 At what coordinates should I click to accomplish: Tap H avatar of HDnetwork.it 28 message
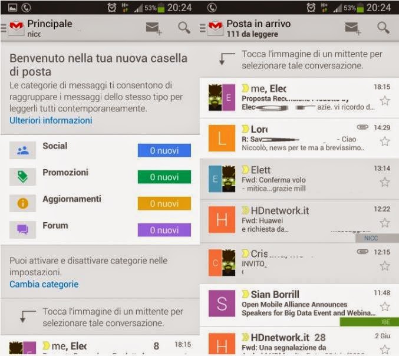click(x=222, y=344)
